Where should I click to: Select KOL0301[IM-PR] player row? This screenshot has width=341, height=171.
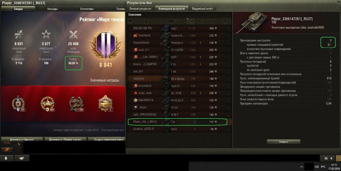tap(179, 28)
